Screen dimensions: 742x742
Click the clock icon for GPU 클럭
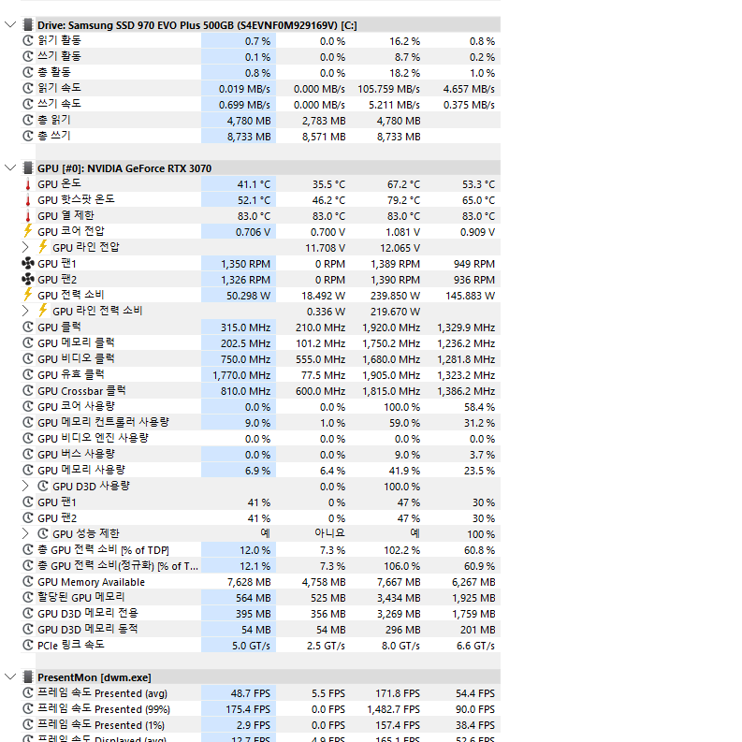(28, 327)
